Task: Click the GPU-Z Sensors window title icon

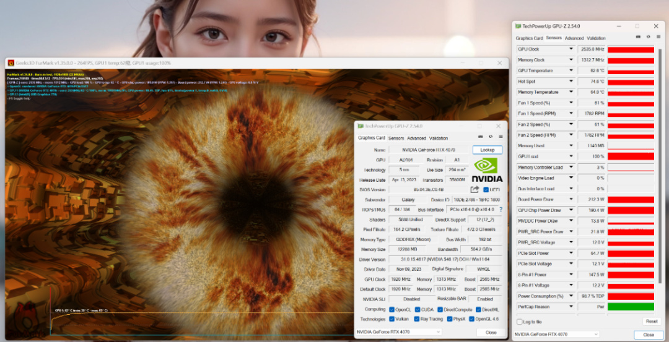Action: pos(518,26)
